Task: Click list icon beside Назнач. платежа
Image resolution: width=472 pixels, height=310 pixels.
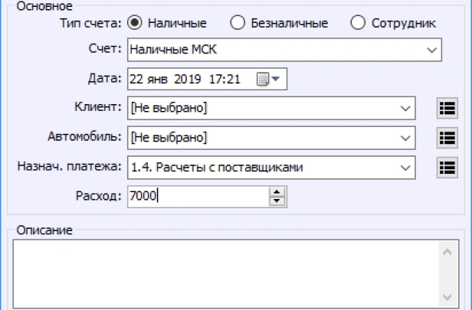Action: click(446, 166)
